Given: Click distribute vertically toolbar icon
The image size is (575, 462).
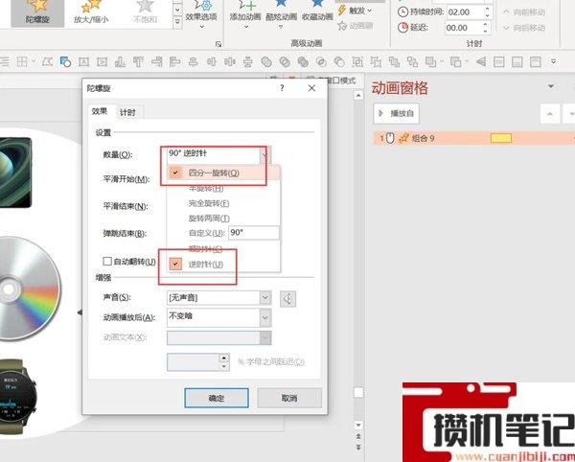Looking at the screenshot, I should pyautogui.click(x=248, y=62).
